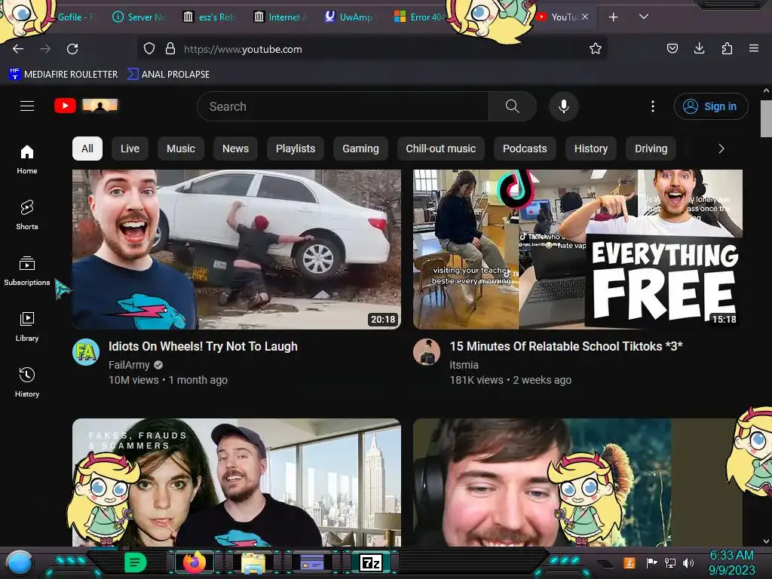Open the YouTube guide hamburger menu

(27, 106)
